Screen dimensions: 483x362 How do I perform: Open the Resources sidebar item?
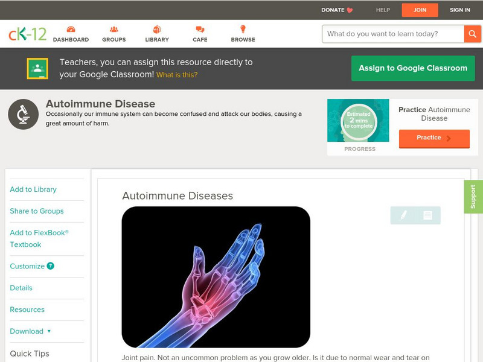[x=27, y=310]
